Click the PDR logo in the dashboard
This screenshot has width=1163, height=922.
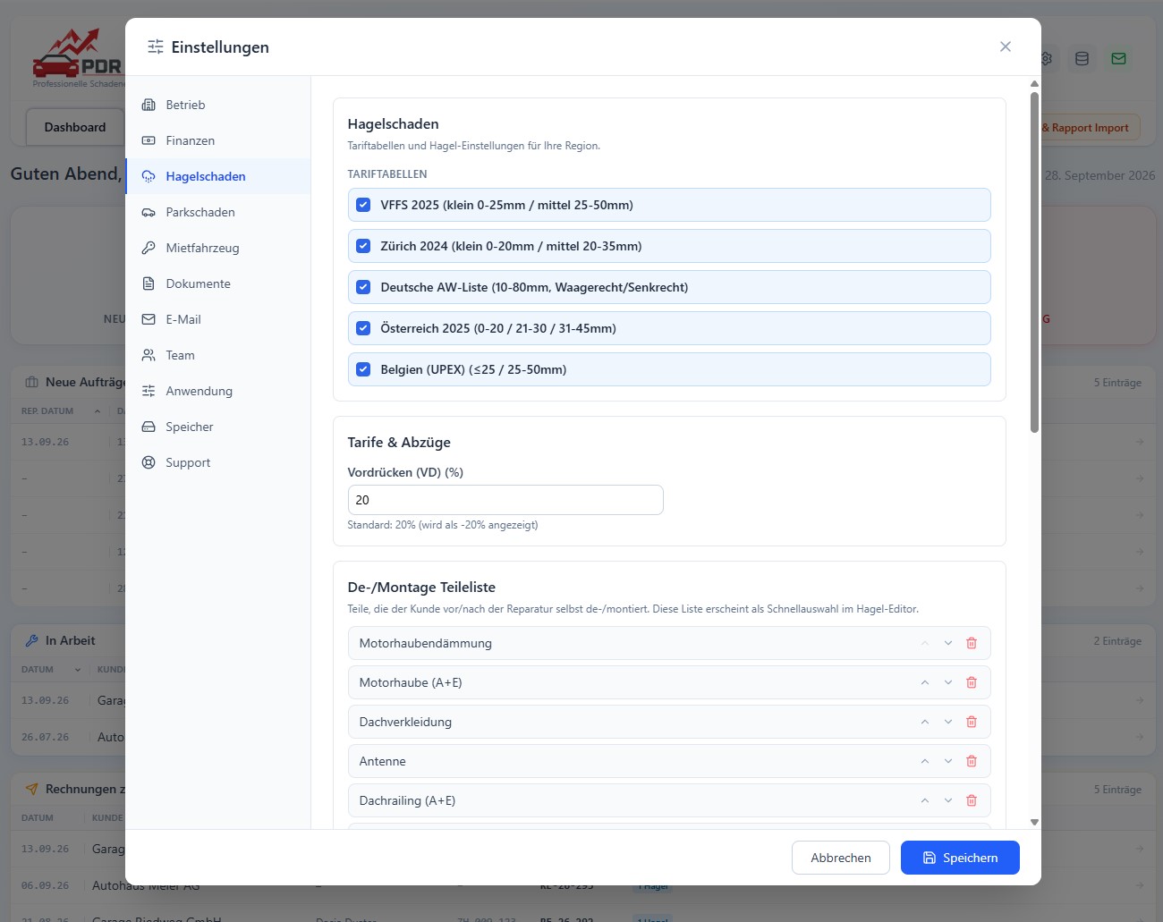tap(78, 57)
